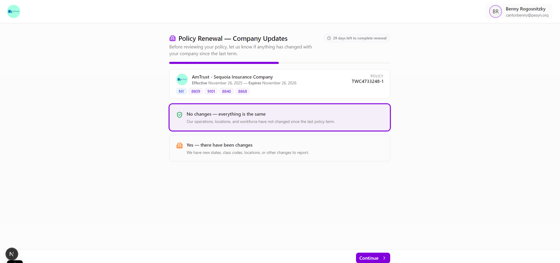Screen dimensions: 560x263
Task: Select class code 8809
Action: [195, 91]
